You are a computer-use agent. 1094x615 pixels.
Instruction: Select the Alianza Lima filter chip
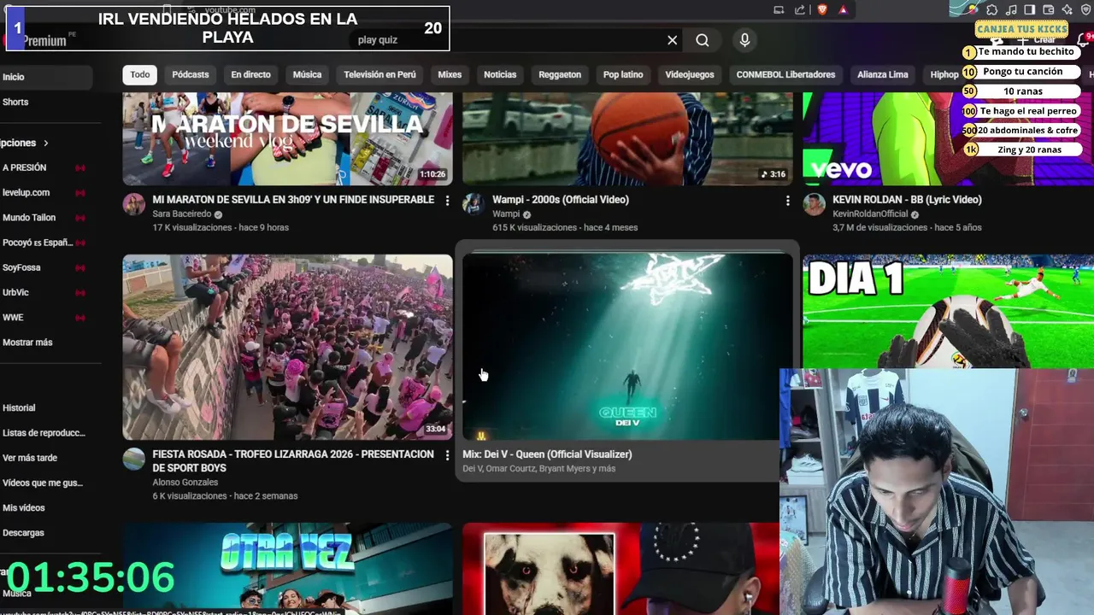pyautogui.click(x=883, y=74)
